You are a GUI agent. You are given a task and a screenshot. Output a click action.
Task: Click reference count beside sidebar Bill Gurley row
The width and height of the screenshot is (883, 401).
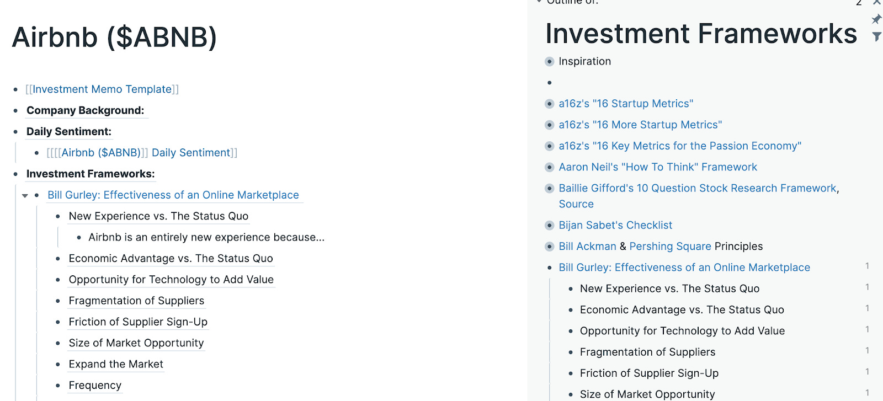coord(867,266)
